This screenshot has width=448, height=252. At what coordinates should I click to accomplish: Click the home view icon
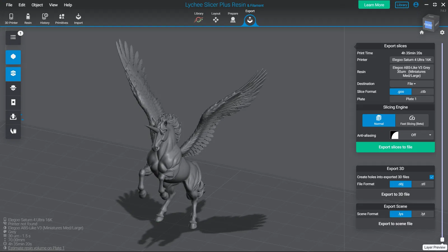coord(422,32)
